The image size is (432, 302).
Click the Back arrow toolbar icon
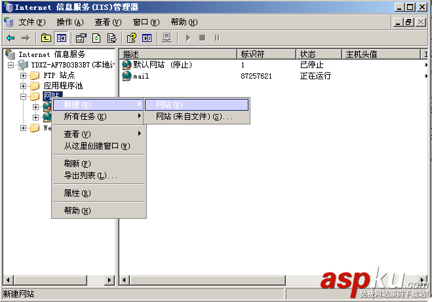[10, 38]
